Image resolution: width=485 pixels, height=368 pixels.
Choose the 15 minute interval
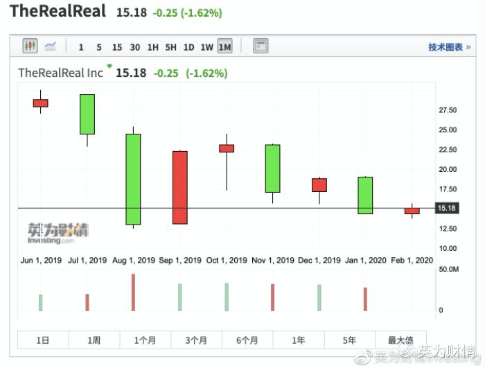pyautogui.click(x=117, y=47)
